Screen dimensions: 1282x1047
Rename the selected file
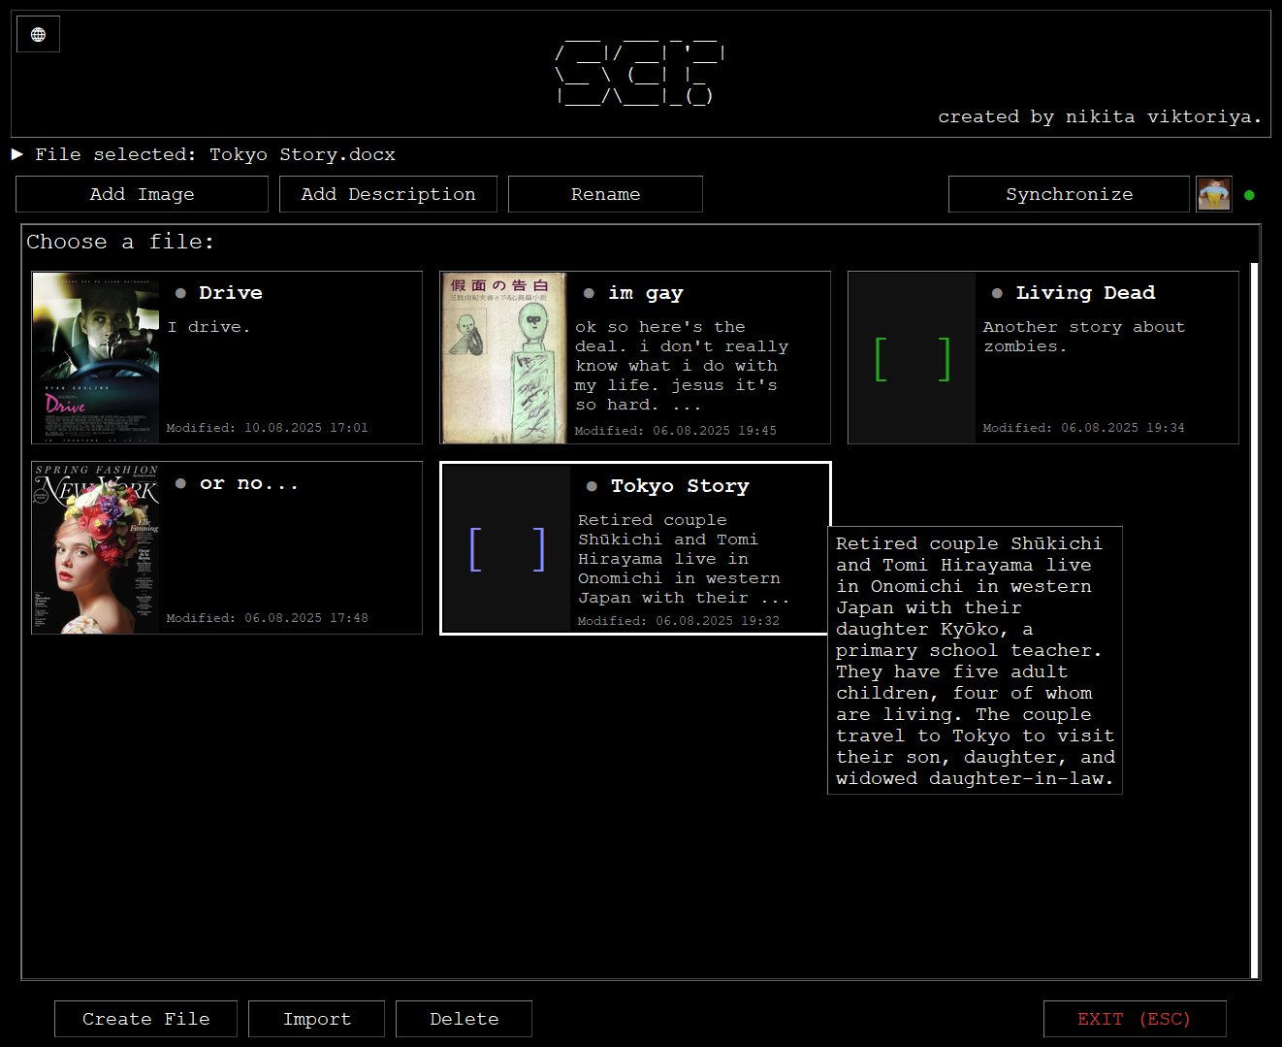click(x=605, y=194)
